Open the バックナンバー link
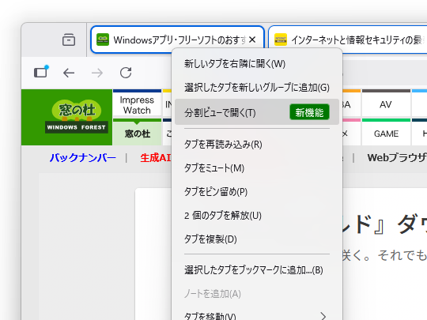427x320 pixels. click(x=83, y=157)
